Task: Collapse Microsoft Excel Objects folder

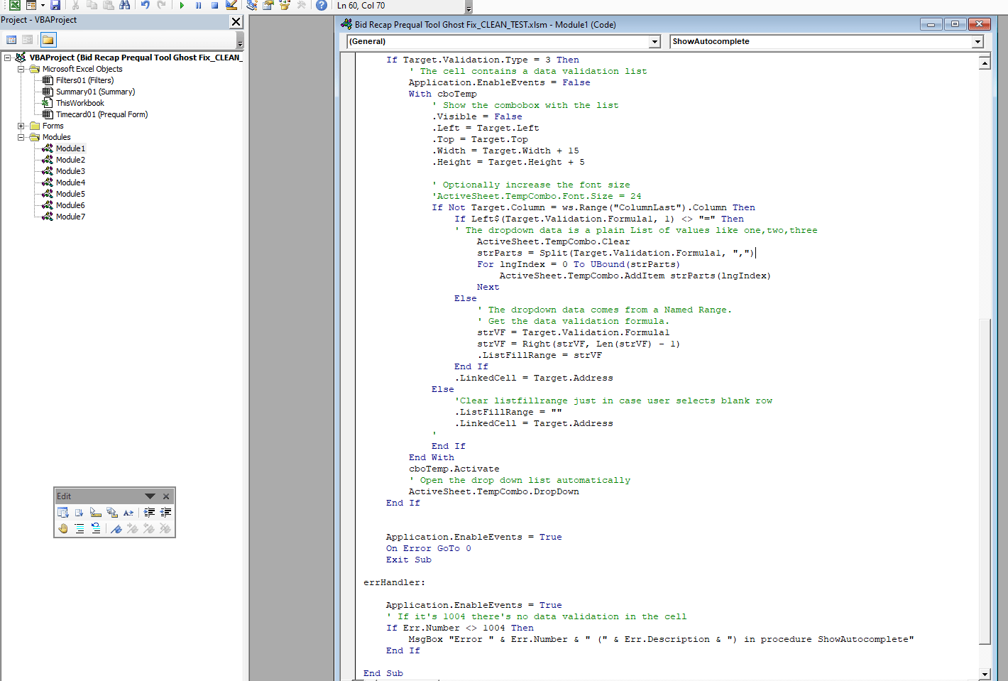Action: [x=21, y=69]
